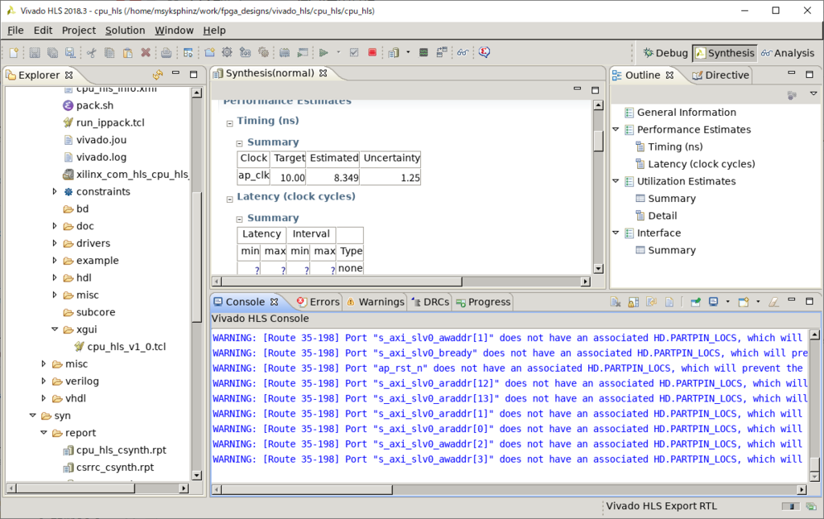
Task: Click the Console horizontal scrollbar thumb
Action: point(307,489)
